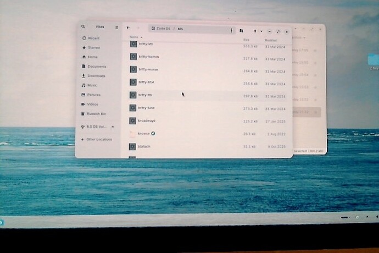This screenshot has height=253, width=379.
Task: Open the Zorin menu on the taskbar
Action: (1, 222)
